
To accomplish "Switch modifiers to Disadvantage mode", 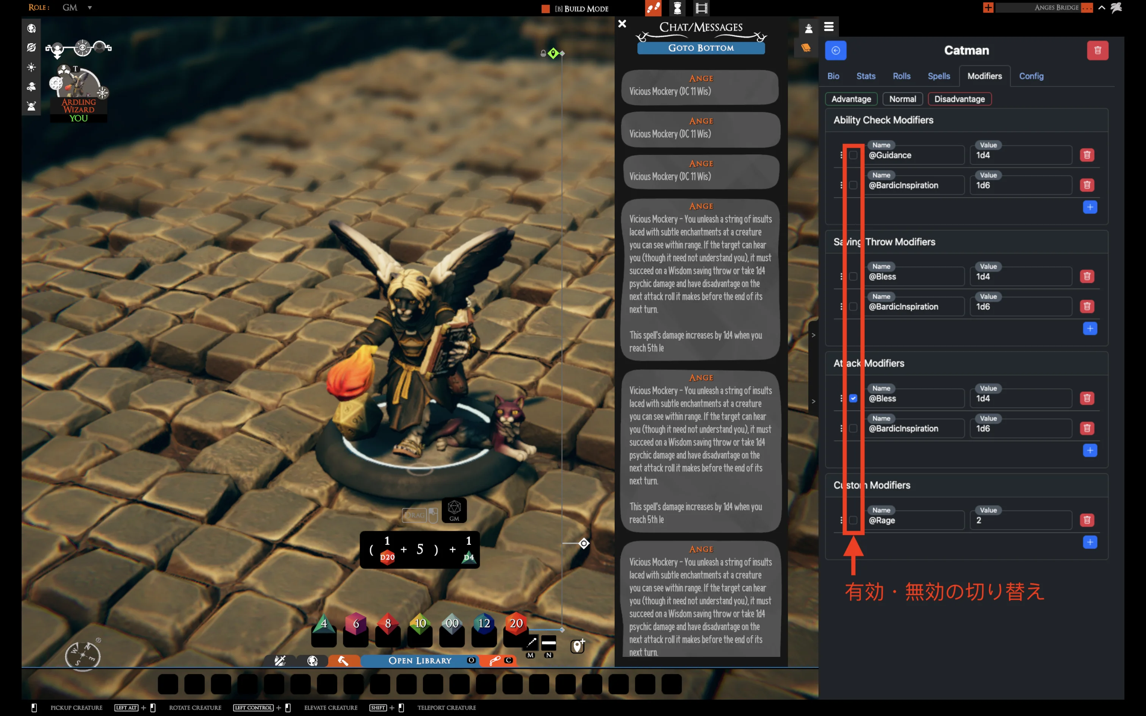I will coord(960,99).
